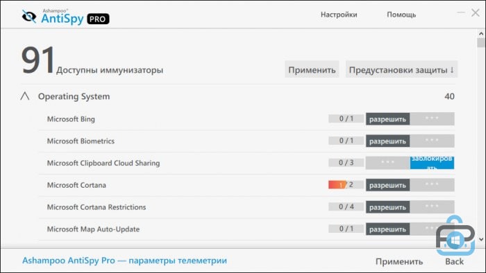Click the vertical scrollbar thumb
486x273 pixels.
coord(481,43)
